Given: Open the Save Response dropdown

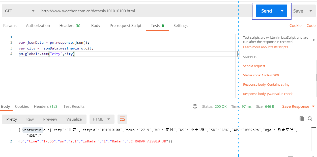Looking at the screenshot, I should [298, 107].
